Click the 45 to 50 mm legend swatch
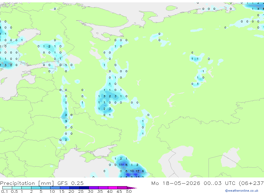Viewport: 264px width, 193px height. (x=122, y=188)
